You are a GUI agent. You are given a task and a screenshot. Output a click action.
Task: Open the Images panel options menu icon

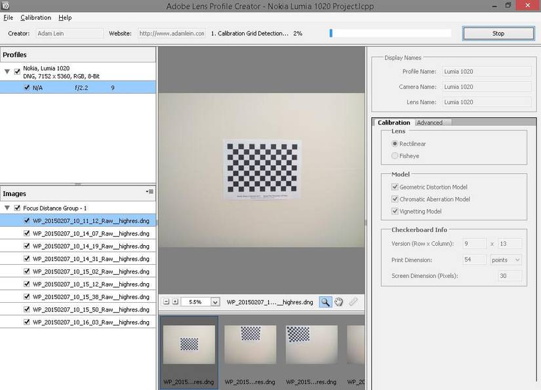(150, 191)
